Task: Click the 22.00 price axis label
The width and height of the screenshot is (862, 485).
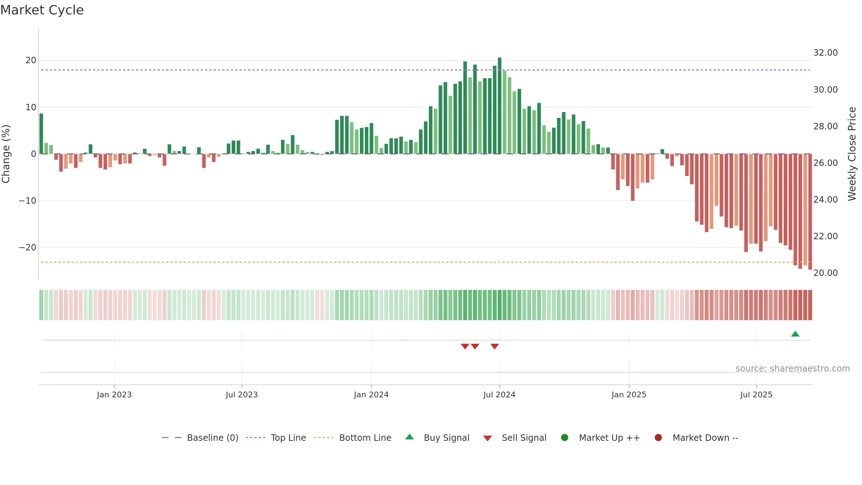Action: click(x=825, y=236)
